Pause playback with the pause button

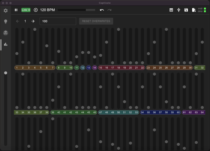tap(16, 10)
